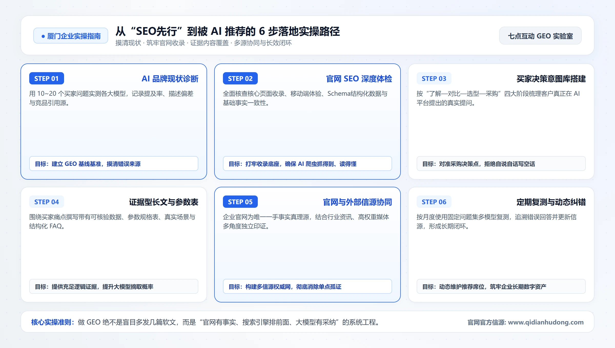Click the heading 定期复测与动态纠错

pos(551,202)
